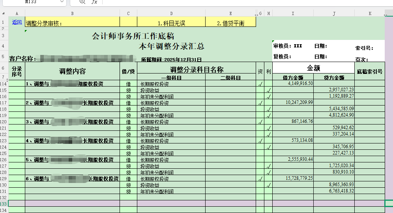Click the hidden column marker between E and G
The height and width of the screenshot is (213, 393).
coord(256,14)
